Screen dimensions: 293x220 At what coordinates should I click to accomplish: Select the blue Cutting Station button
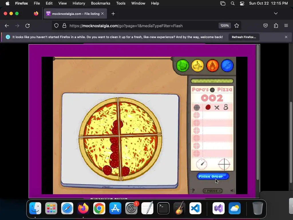[x=227, y=66]
